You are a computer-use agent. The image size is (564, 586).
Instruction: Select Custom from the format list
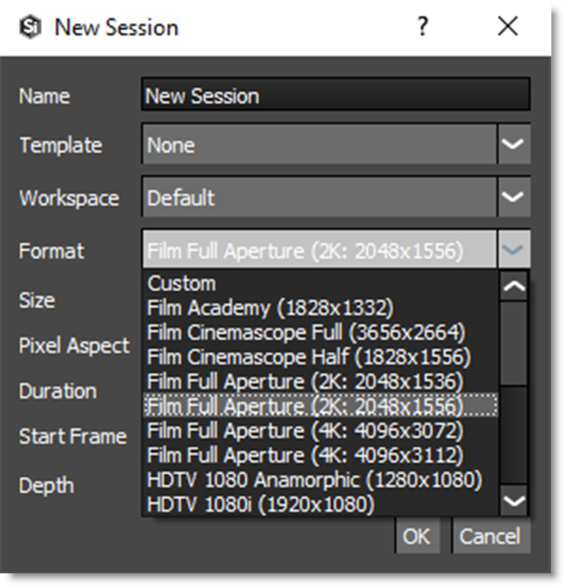(x=181, y=284)
